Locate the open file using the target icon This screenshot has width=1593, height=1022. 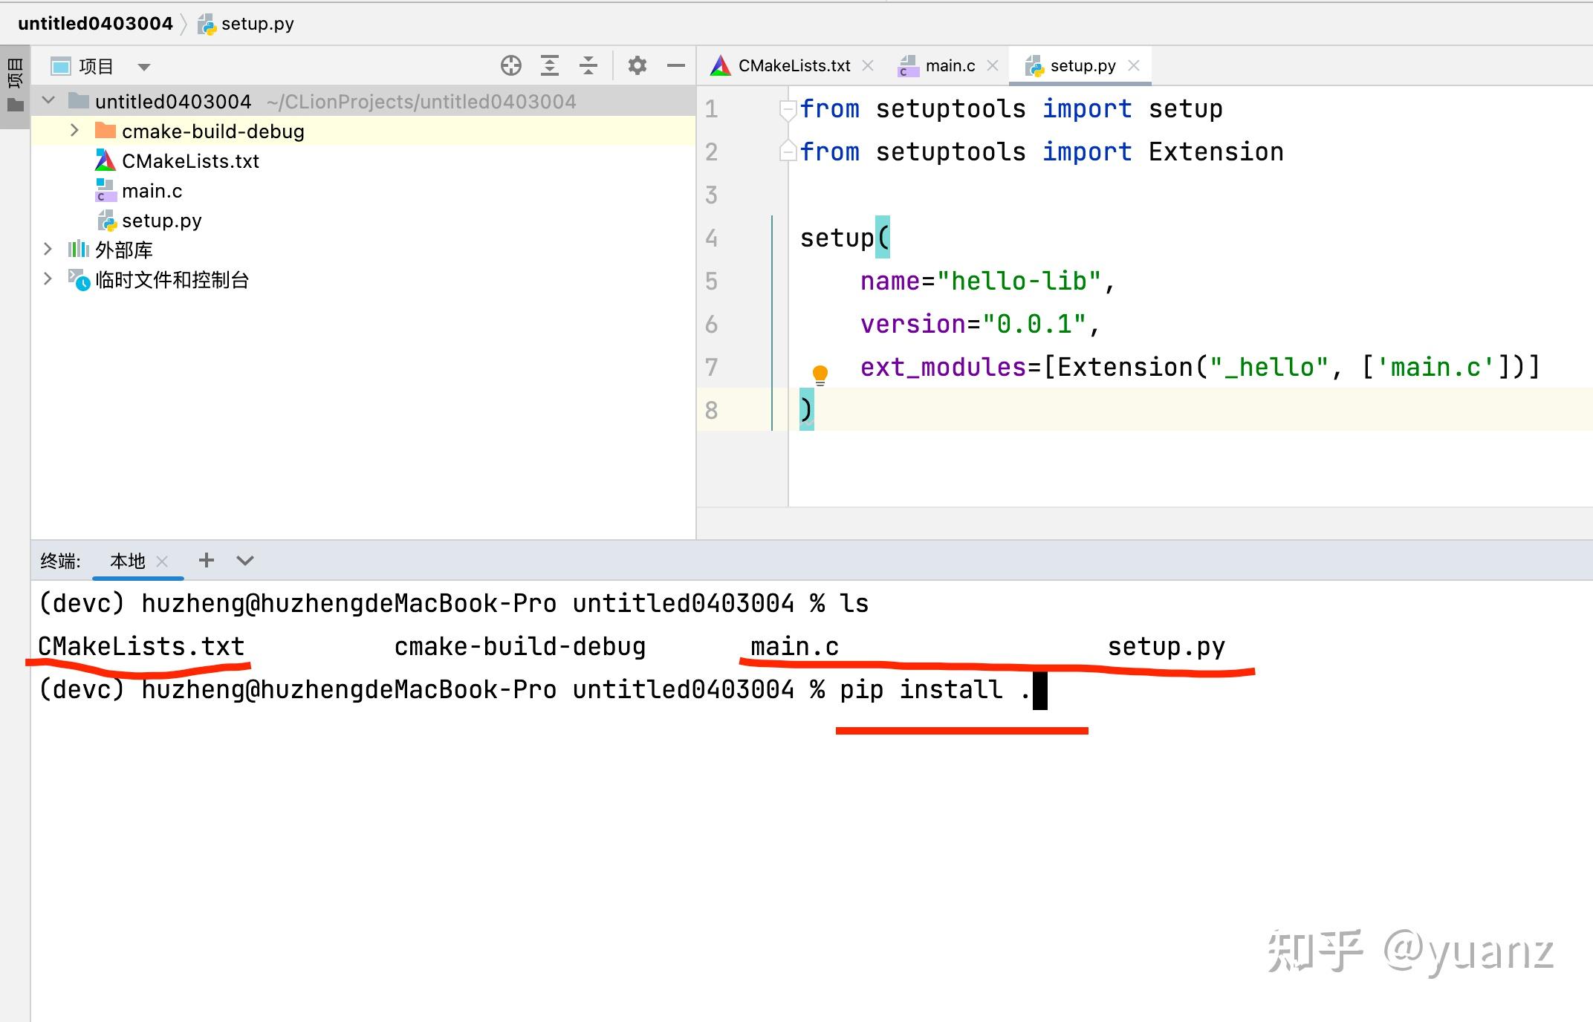511,65
